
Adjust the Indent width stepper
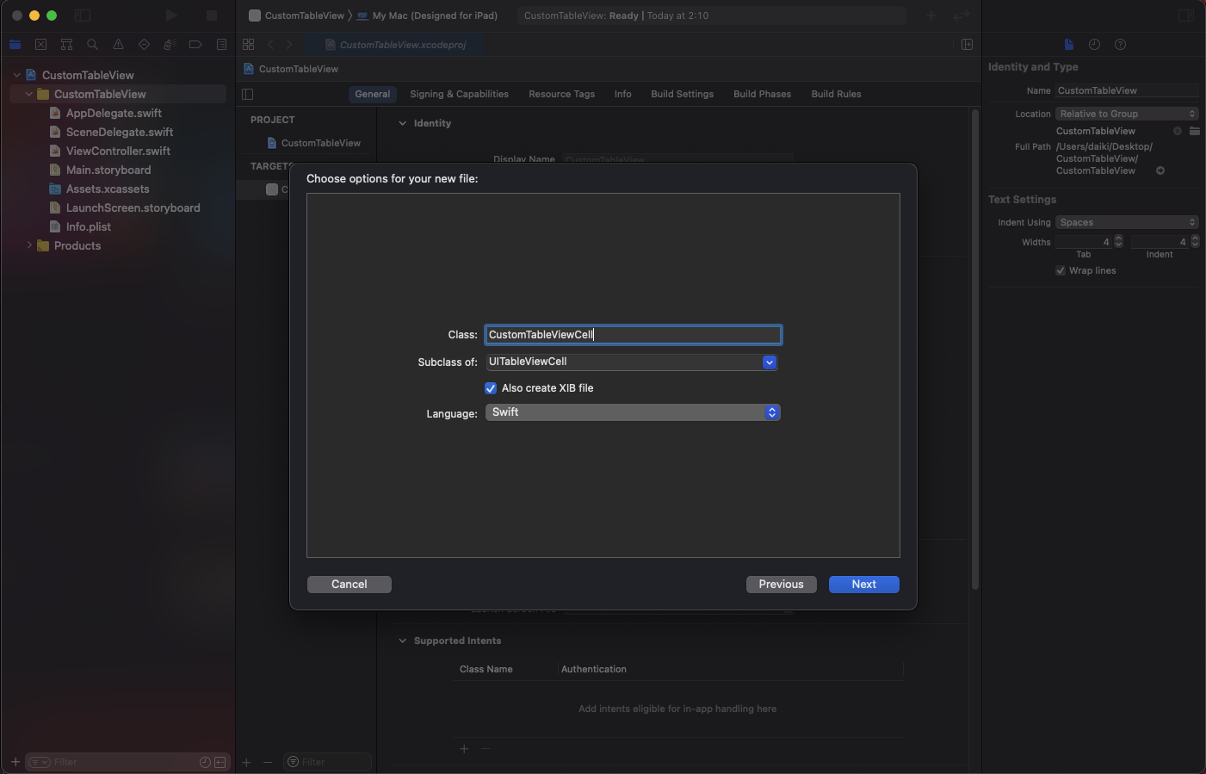pos(1195,242)
